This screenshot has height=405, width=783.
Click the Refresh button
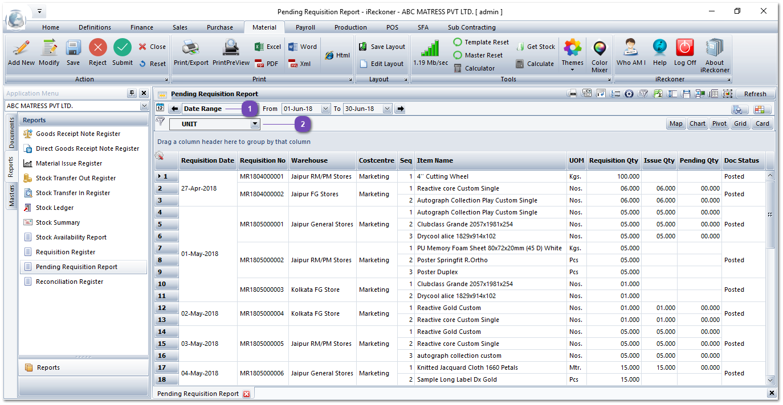point(756,93)
